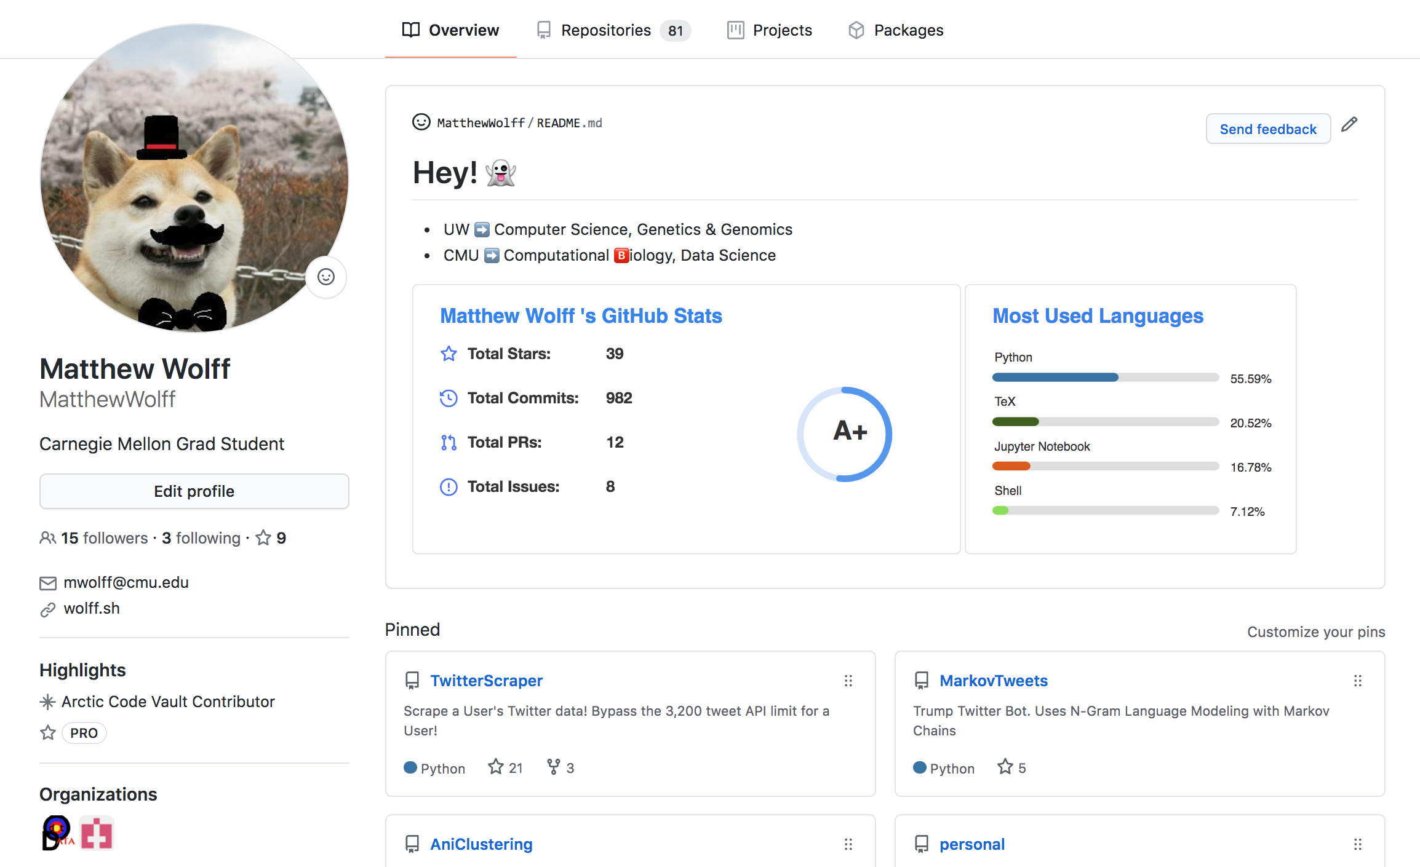Click TwitterScraper fork count icon

point(554,767)
